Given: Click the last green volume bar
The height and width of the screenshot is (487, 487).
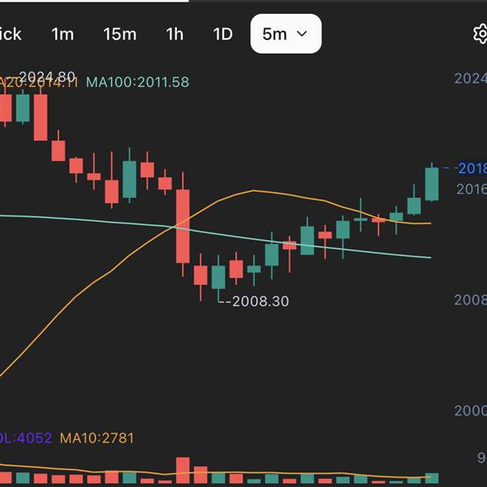Looking at the screenshot, I should pos(432,479).
